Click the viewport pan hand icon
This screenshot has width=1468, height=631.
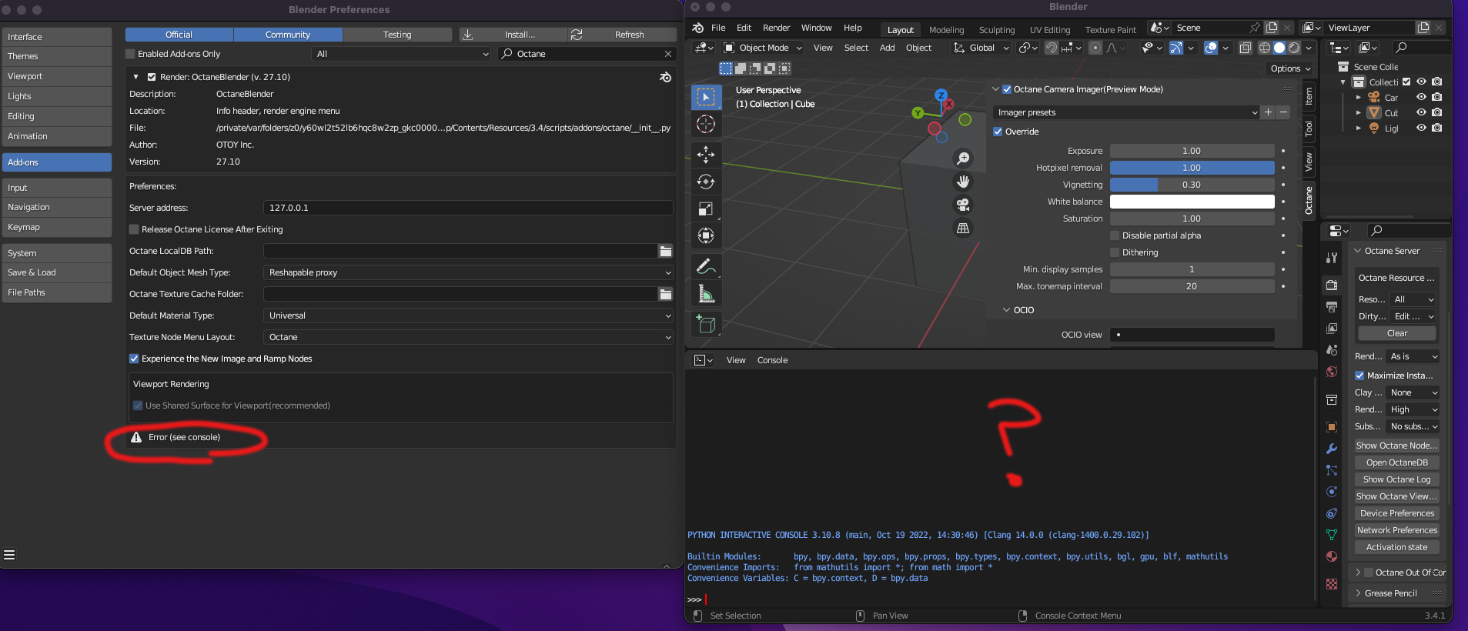point(962,182)
